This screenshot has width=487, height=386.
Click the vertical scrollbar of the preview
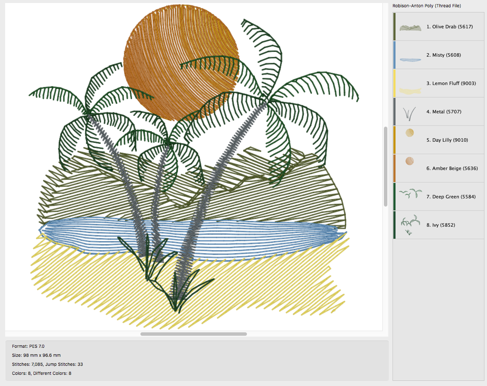tap(386, 167)
